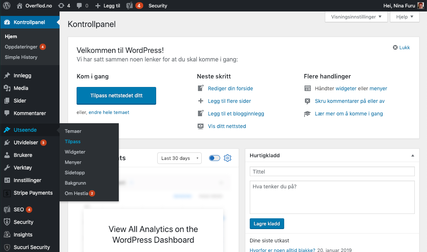
Task: Click the Hei, Nina Furu account text
Action: click(399, 6)
